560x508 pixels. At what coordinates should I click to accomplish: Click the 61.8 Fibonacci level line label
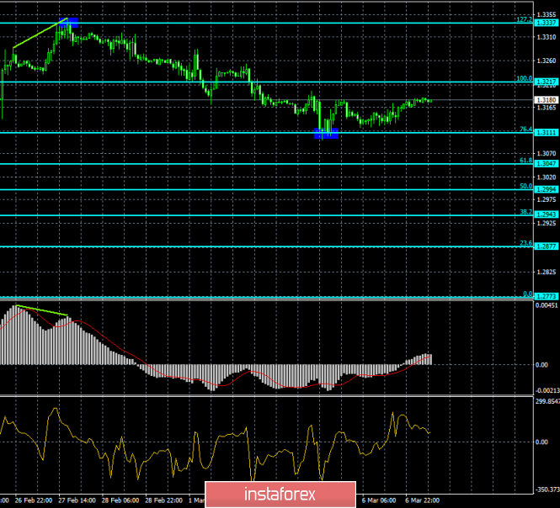click(x=525, y=161)
